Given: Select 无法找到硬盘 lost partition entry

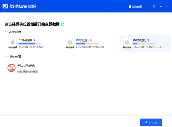Looking at the screenshot, I should point(26,66).
